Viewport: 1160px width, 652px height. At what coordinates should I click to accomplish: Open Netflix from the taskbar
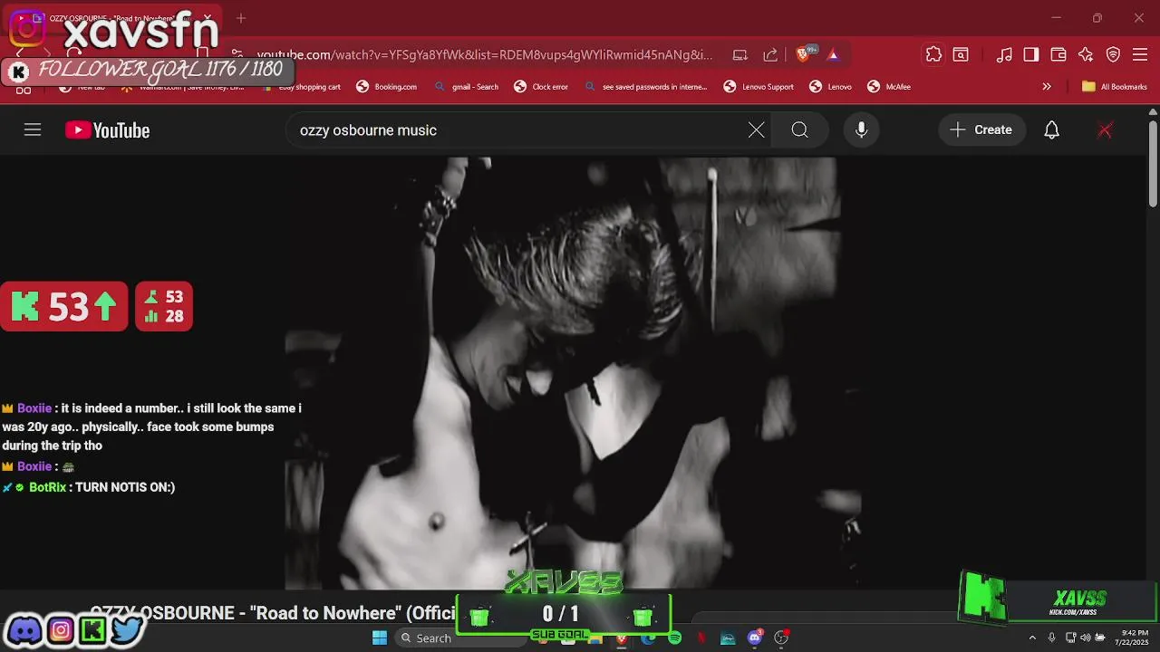[701, 638]
